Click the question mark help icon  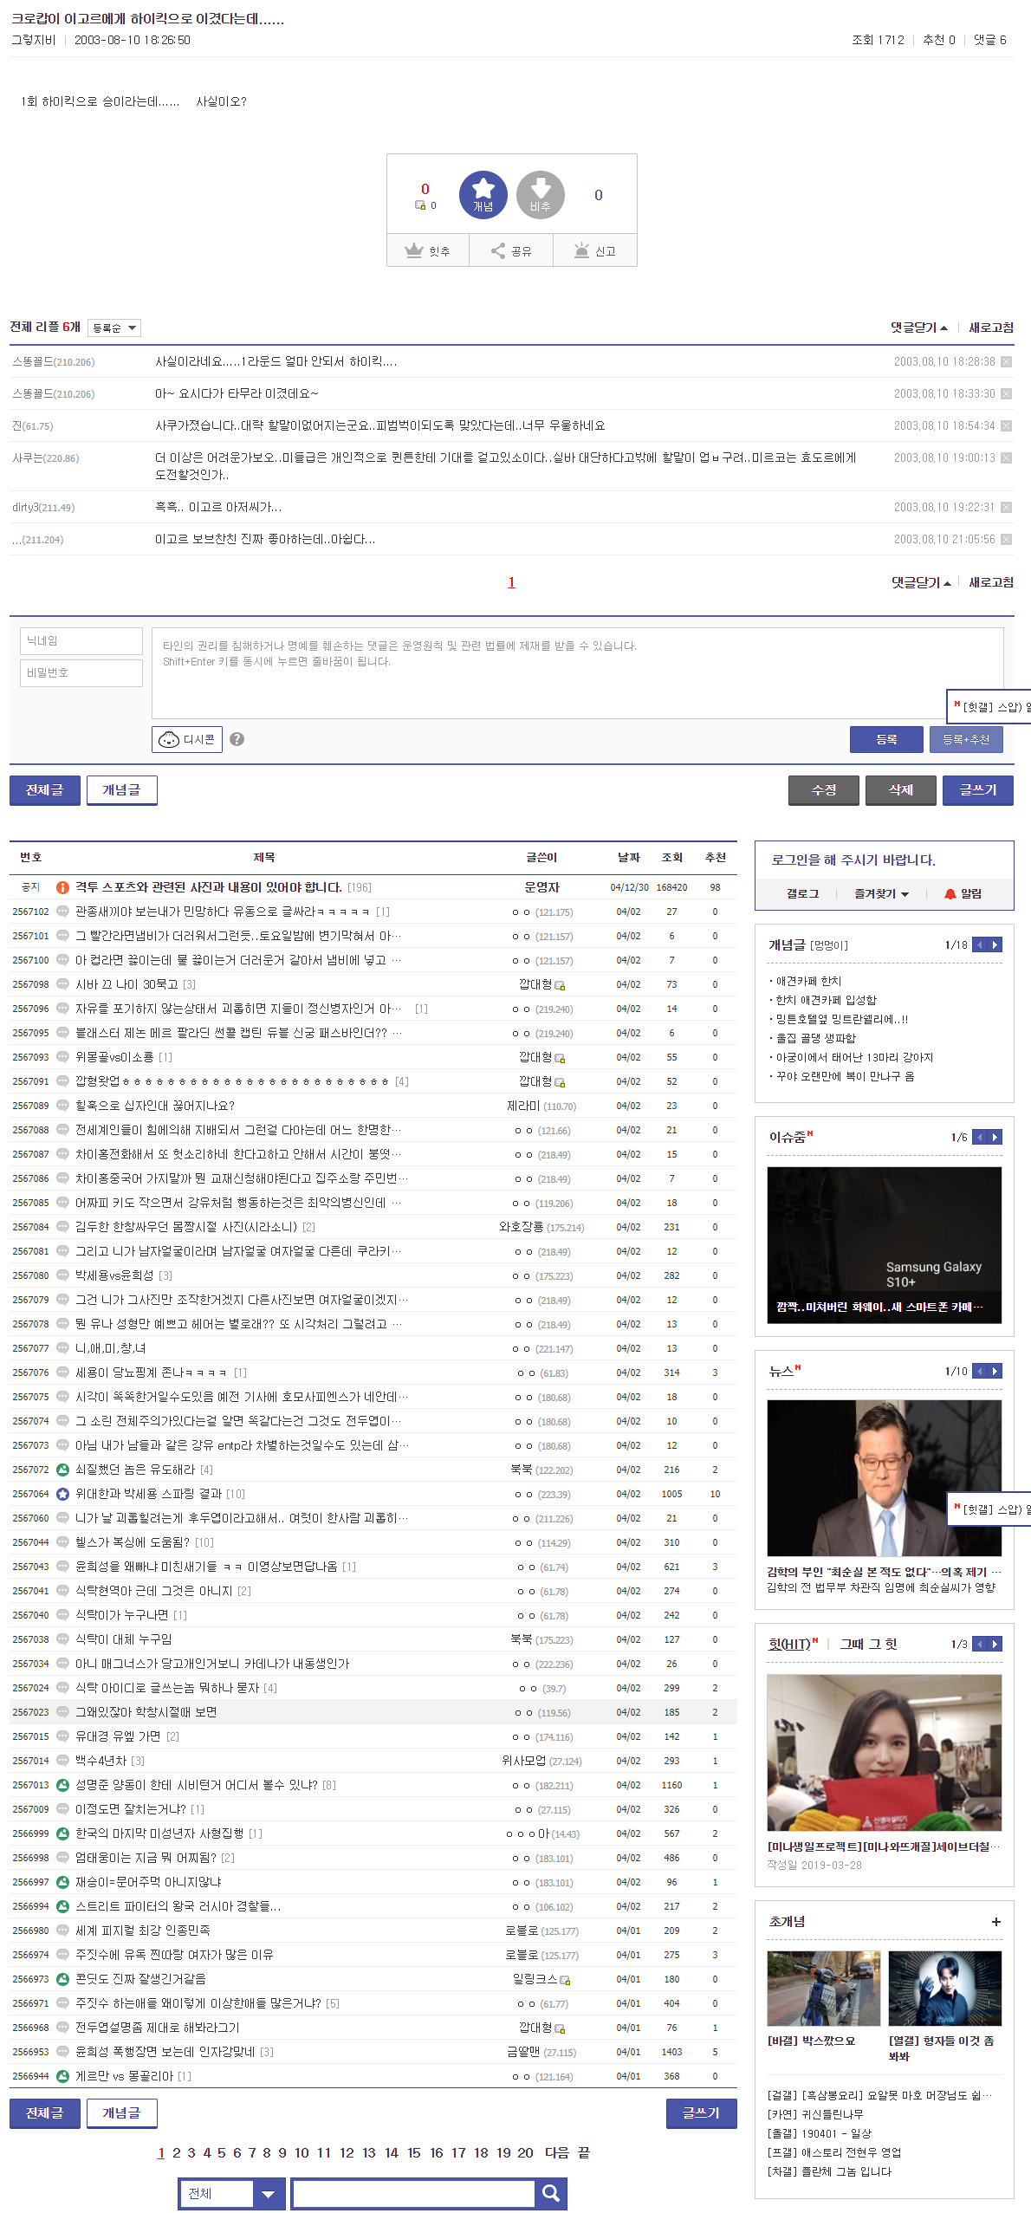pos(237,739)
